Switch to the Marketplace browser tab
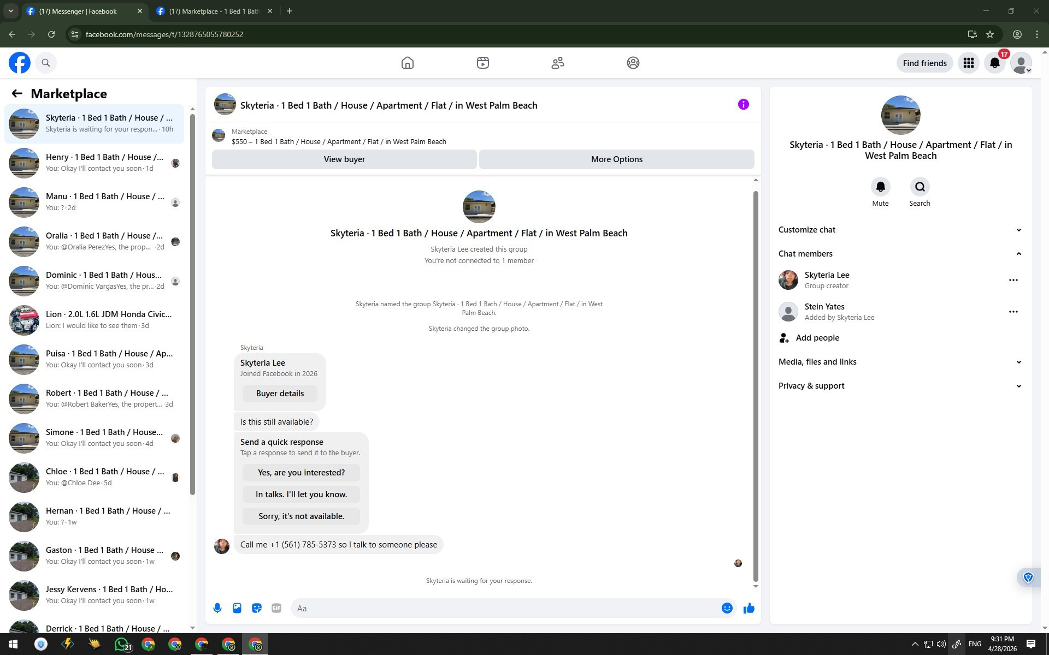1049x655 pixels. pos(213,11)
